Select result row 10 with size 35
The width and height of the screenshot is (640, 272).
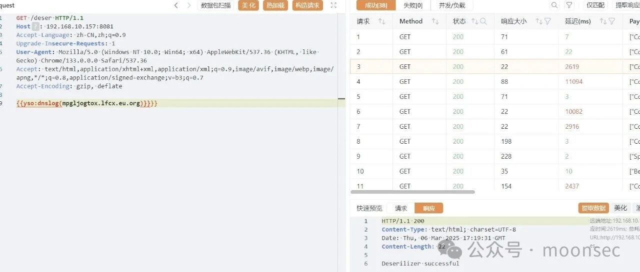click(495, 172)
